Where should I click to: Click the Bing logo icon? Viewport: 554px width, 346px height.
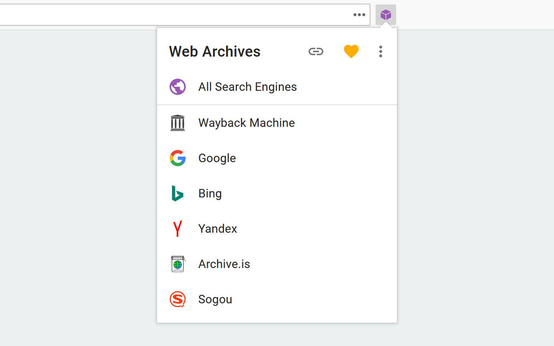(177, 193)
